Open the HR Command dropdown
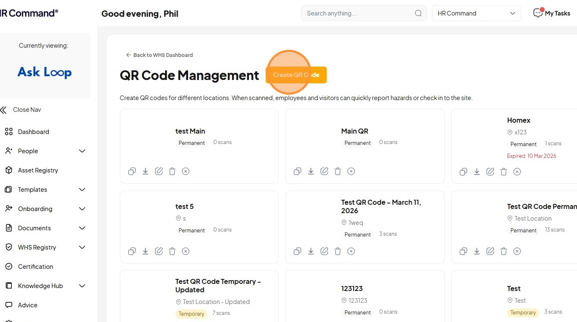Screen dimensions: 577x322 [x=476, y=13]
